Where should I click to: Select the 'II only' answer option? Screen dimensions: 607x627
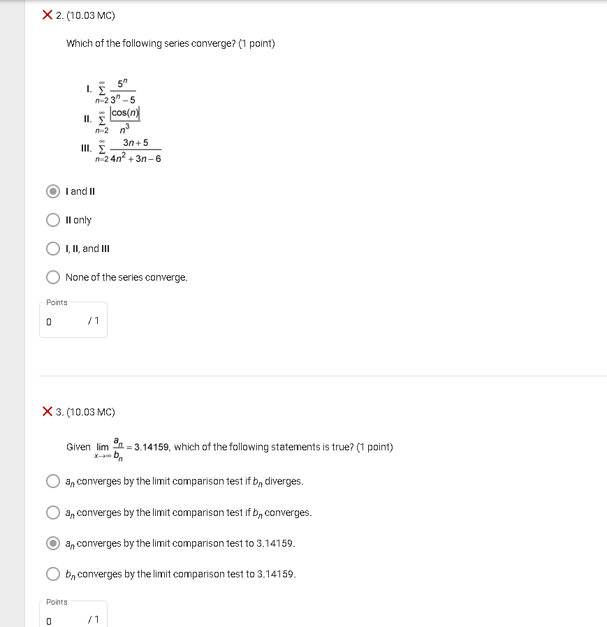pyautogui.click(x=52, y=220)
